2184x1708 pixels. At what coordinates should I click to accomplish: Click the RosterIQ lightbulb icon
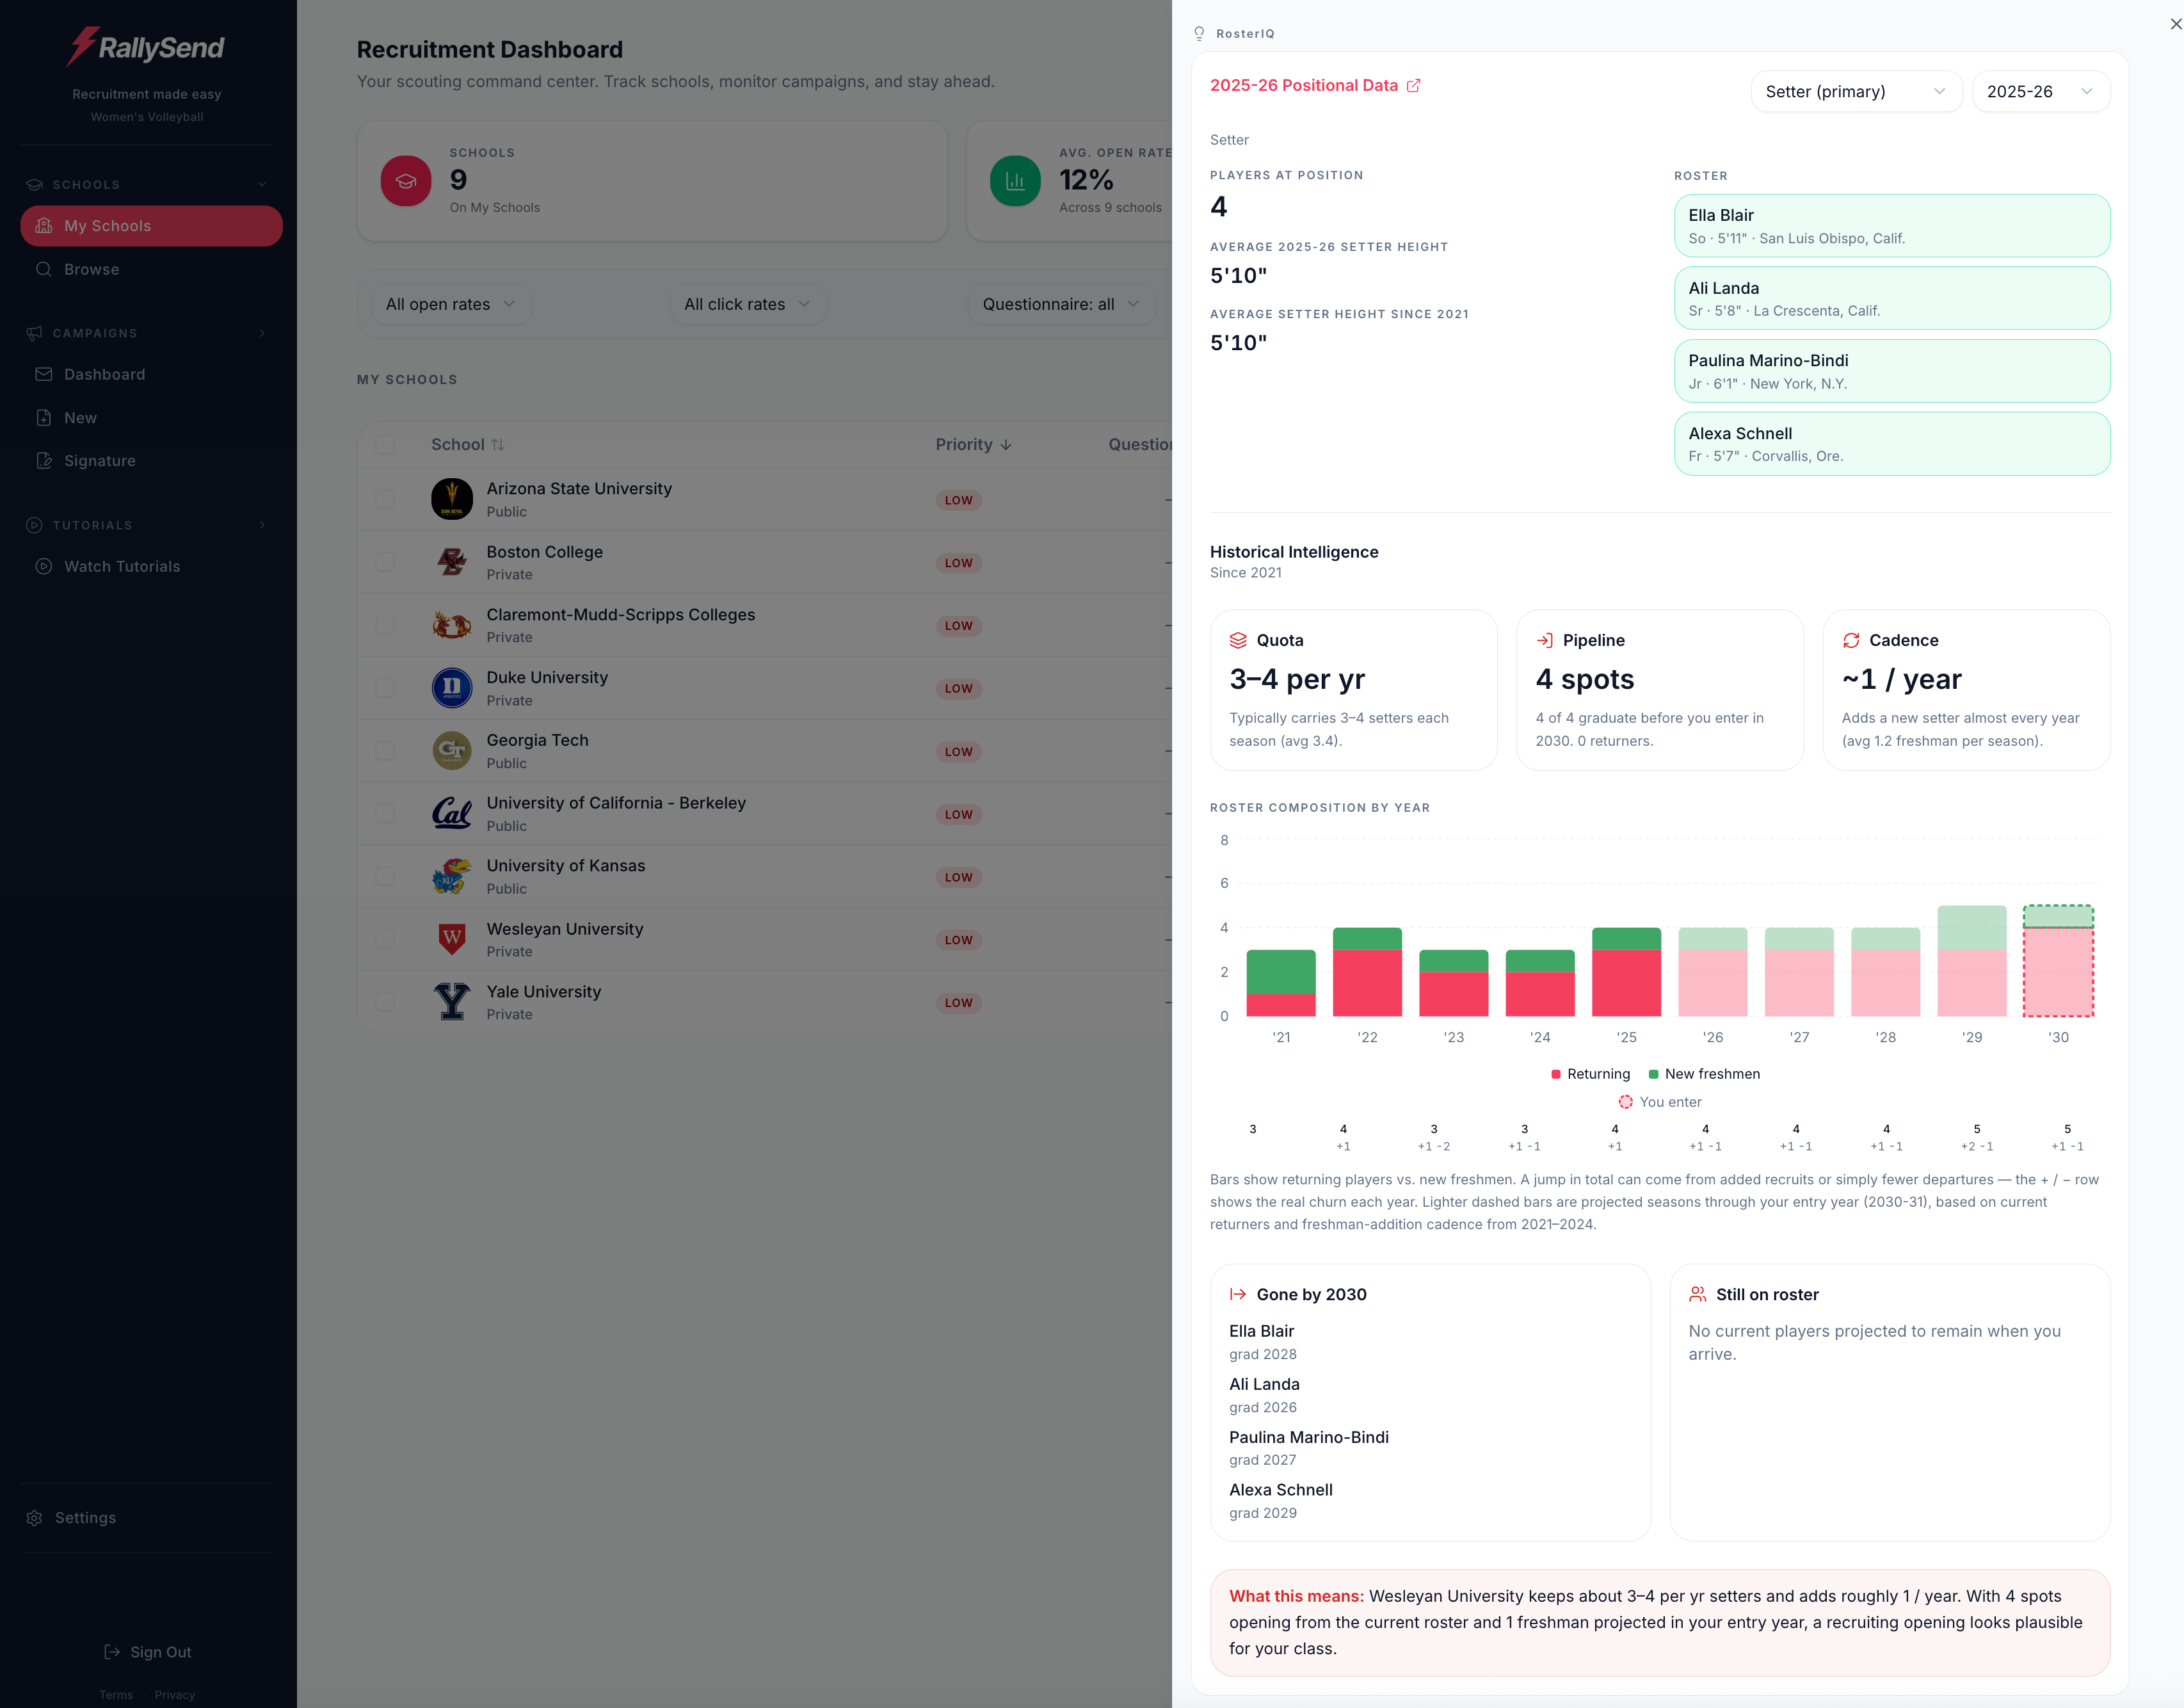(x=1199, y=33)
